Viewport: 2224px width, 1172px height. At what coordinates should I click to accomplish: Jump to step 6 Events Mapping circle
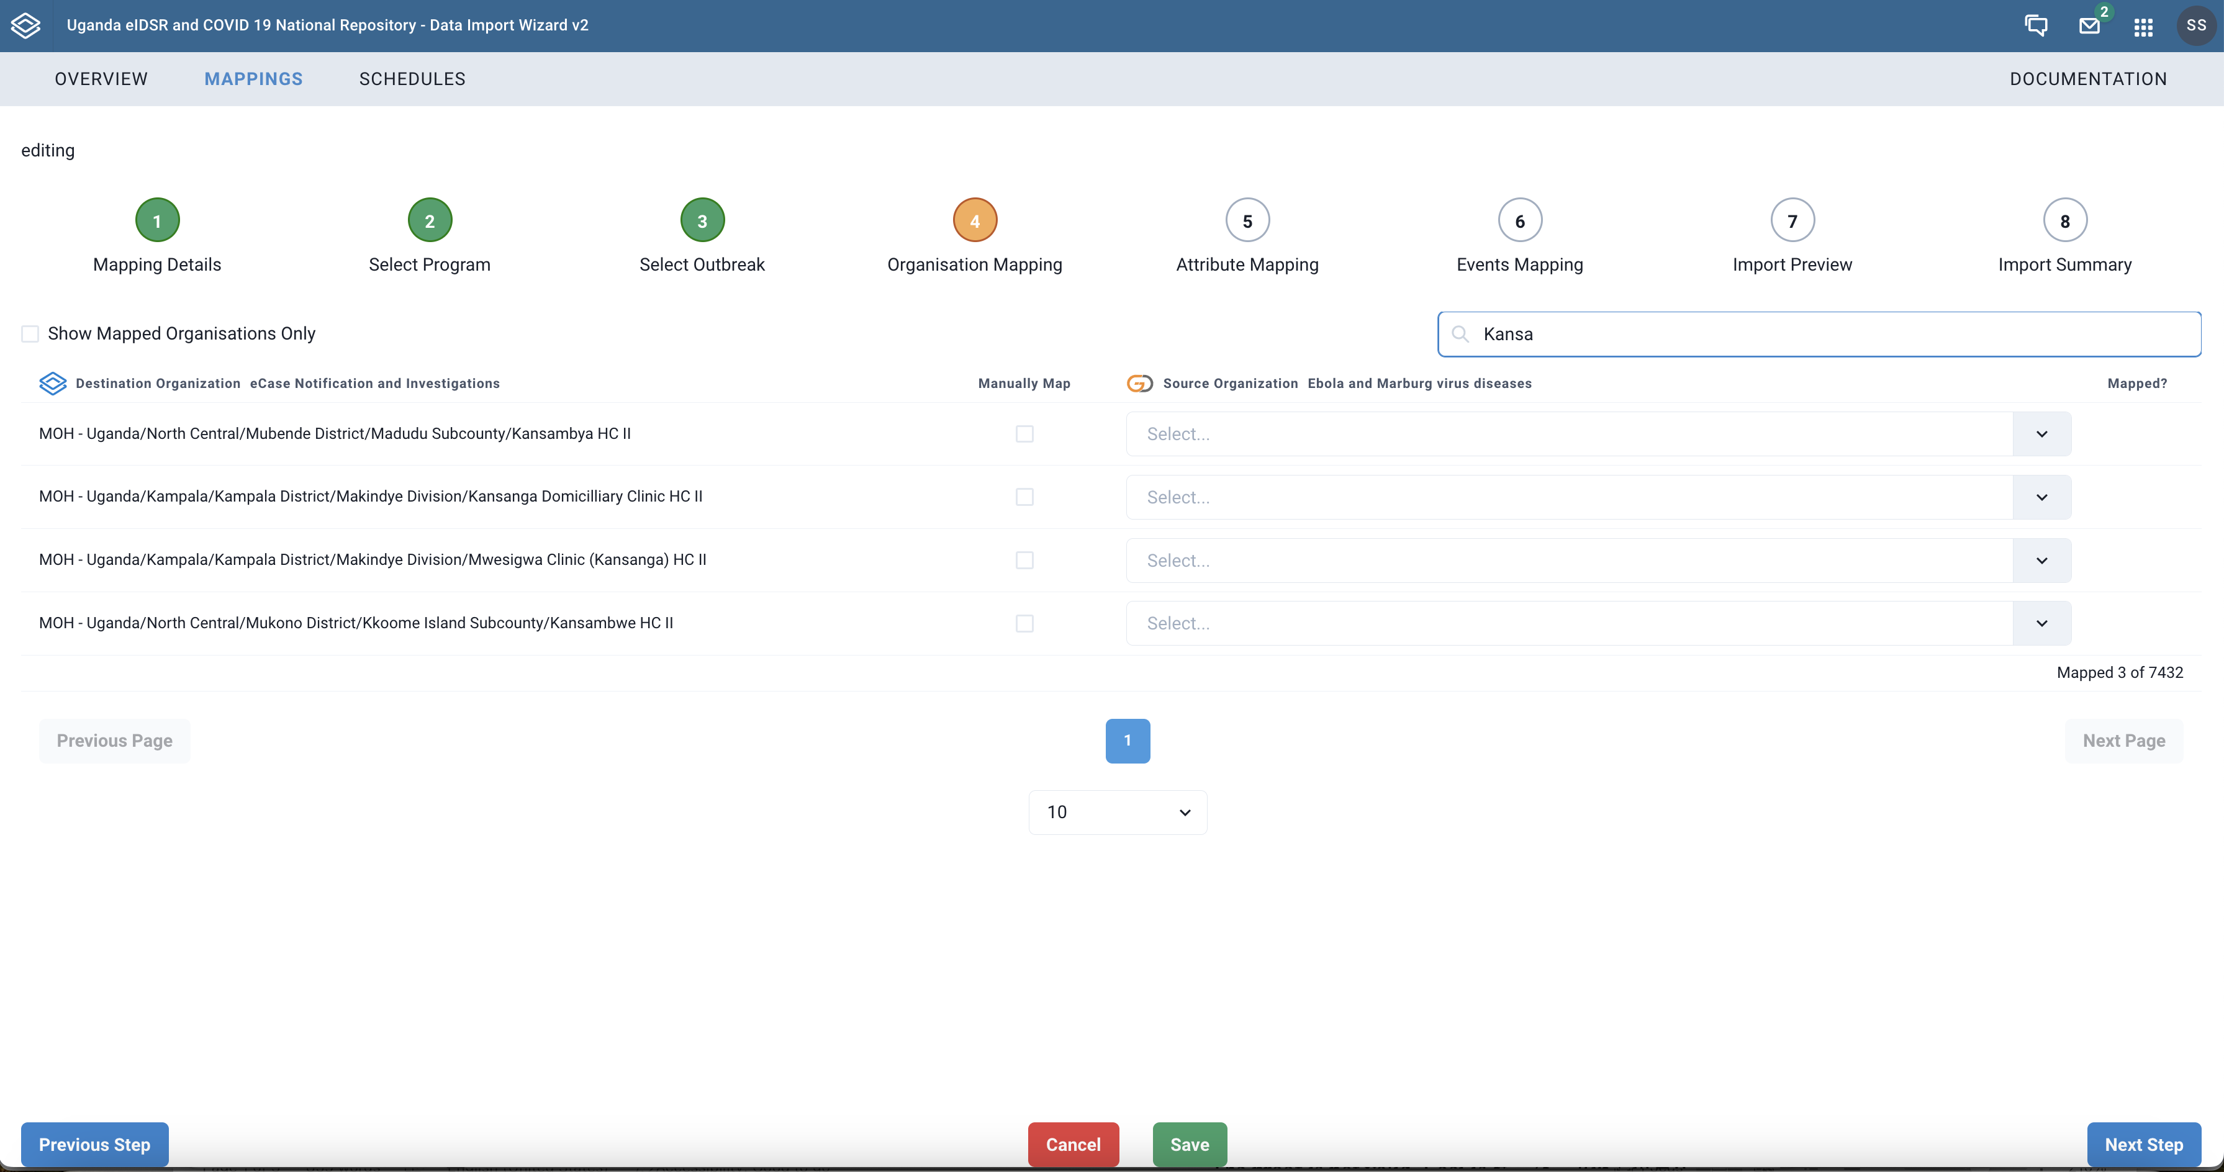tap(1519, 221)
